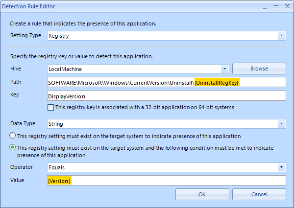The image size is (294, 208).
Task: Click into the Path text field
Action: (167, 82)
